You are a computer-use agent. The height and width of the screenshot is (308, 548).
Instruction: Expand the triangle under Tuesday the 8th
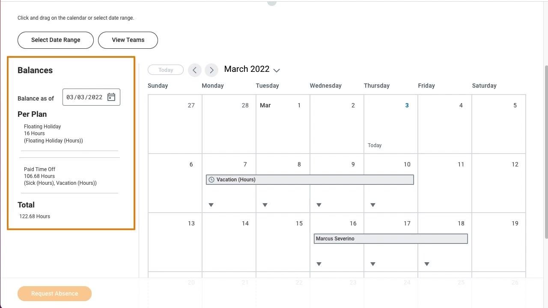[265, 205]
